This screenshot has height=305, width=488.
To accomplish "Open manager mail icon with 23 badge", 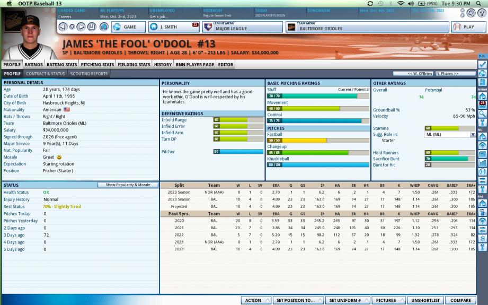I will tap(482, 104).
